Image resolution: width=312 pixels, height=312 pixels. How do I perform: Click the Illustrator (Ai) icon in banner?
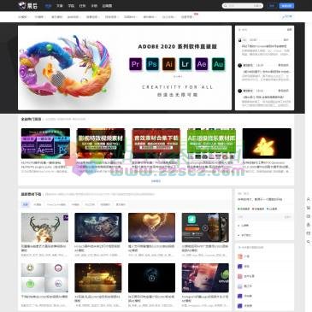pyautogui.click(x=168, y=64)
